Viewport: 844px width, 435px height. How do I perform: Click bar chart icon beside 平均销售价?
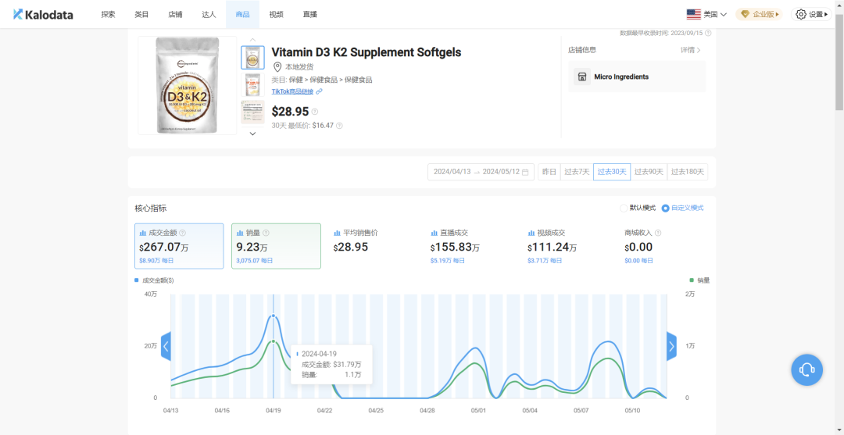tap(337, 233)
